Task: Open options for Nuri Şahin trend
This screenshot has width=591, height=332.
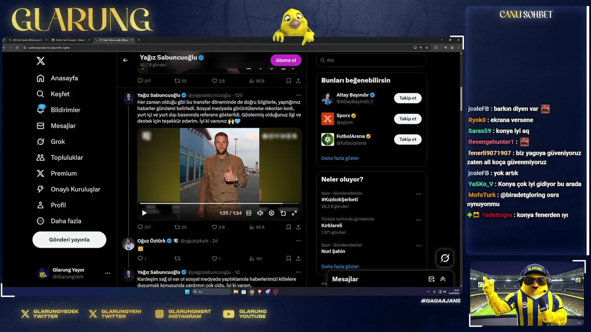Action: [418, 246]
